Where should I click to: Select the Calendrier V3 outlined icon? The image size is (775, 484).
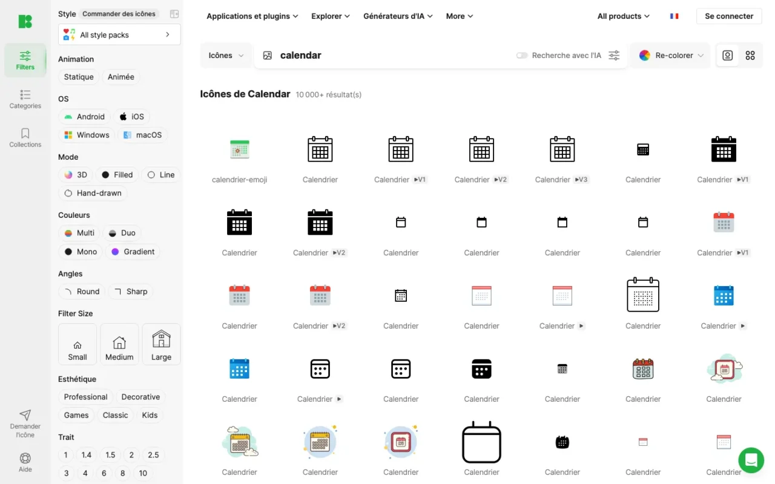tap(562, 149)
